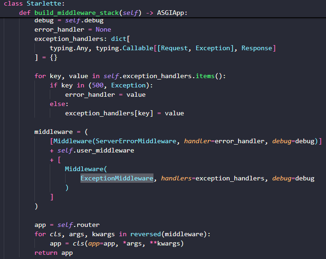
Task: Click 'user_middleware' attribute
Action: [x=105, y=151]
